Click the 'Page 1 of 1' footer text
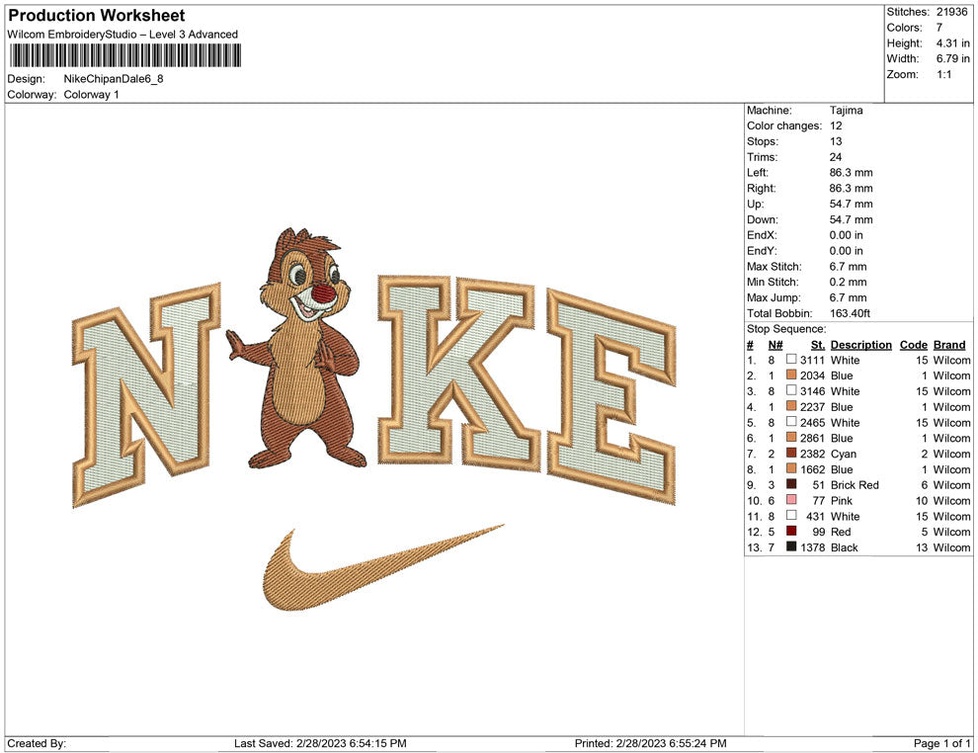The height and width of the screenshot is (753, 978). pos(941,743)
